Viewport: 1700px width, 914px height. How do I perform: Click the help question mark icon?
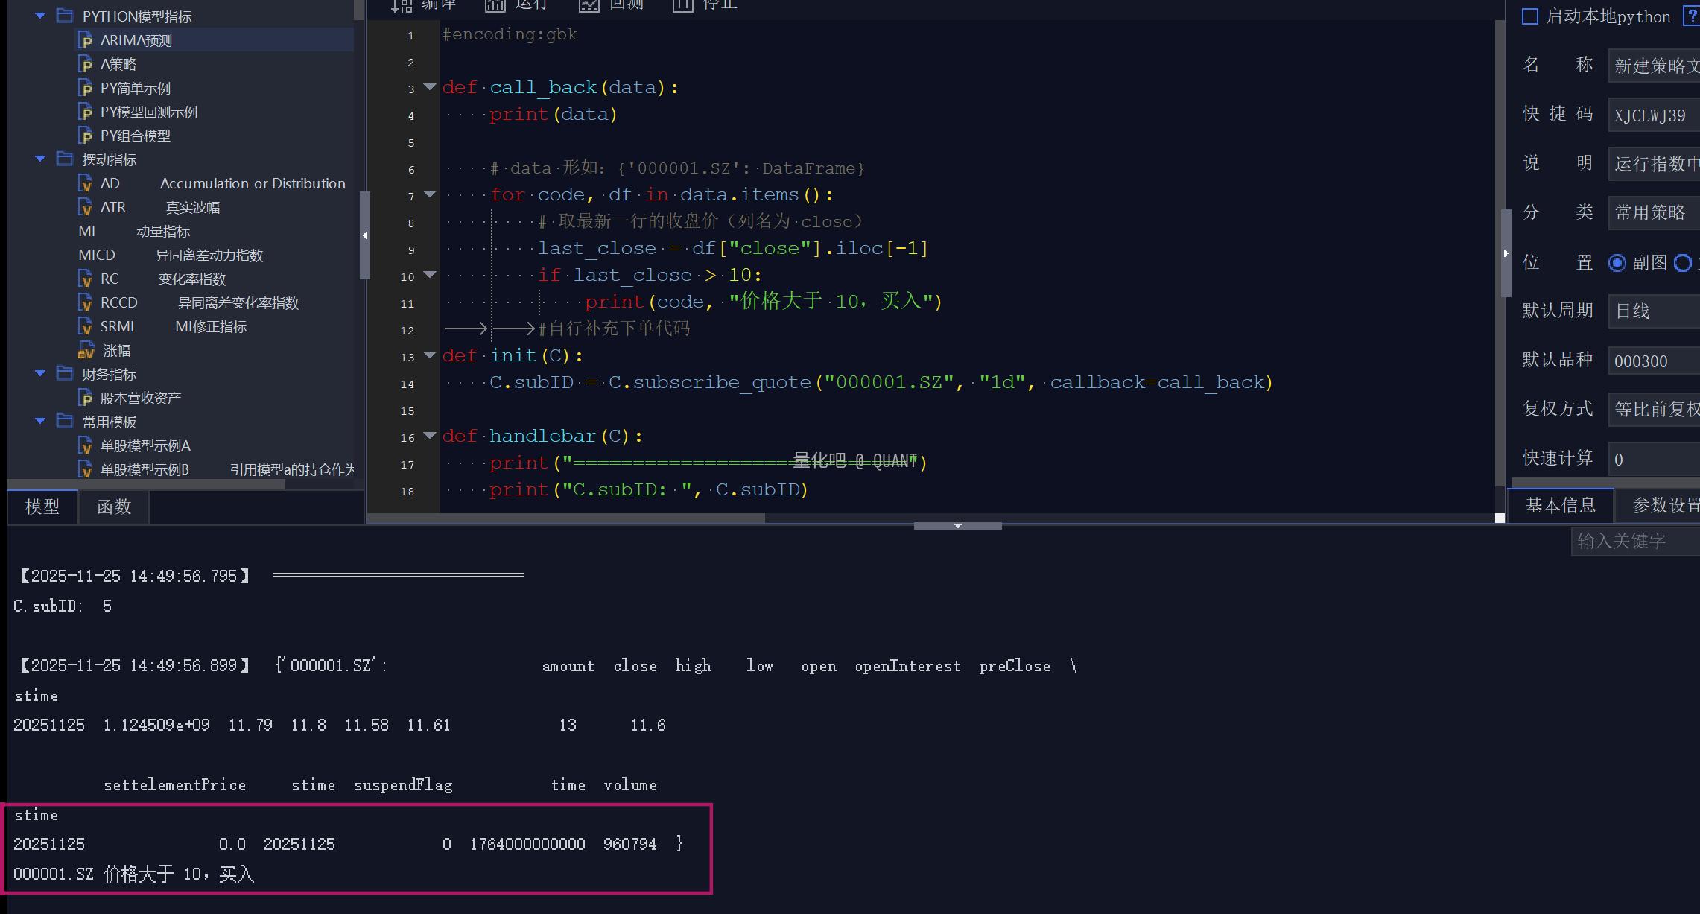[1692, 16]
